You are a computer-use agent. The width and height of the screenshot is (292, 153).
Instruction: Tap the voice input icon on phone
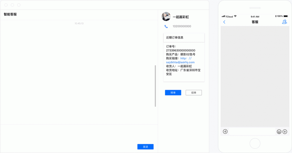pos(225,131)
